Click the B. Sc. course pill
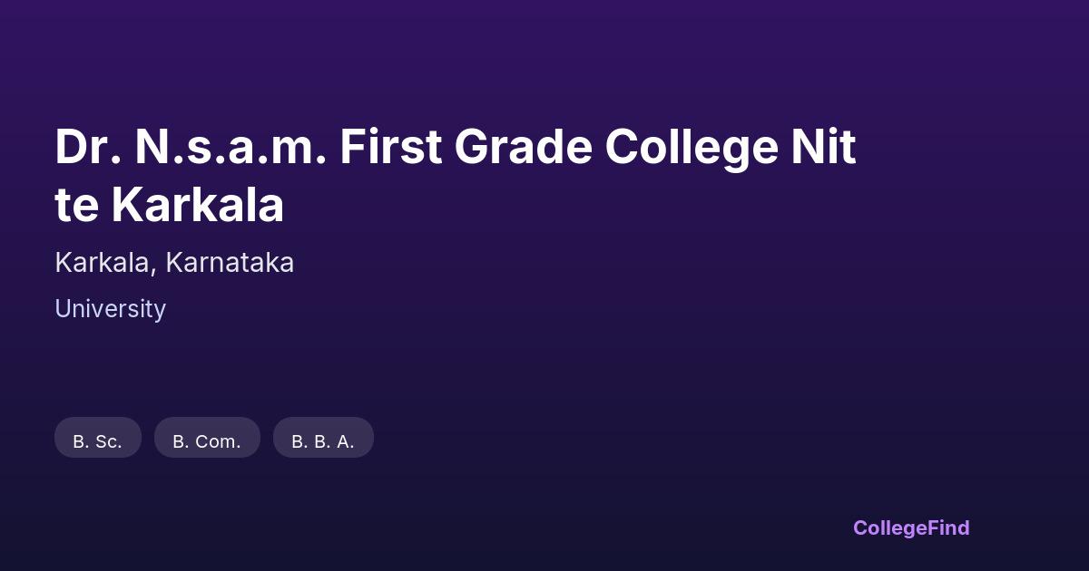 point(98,438)
